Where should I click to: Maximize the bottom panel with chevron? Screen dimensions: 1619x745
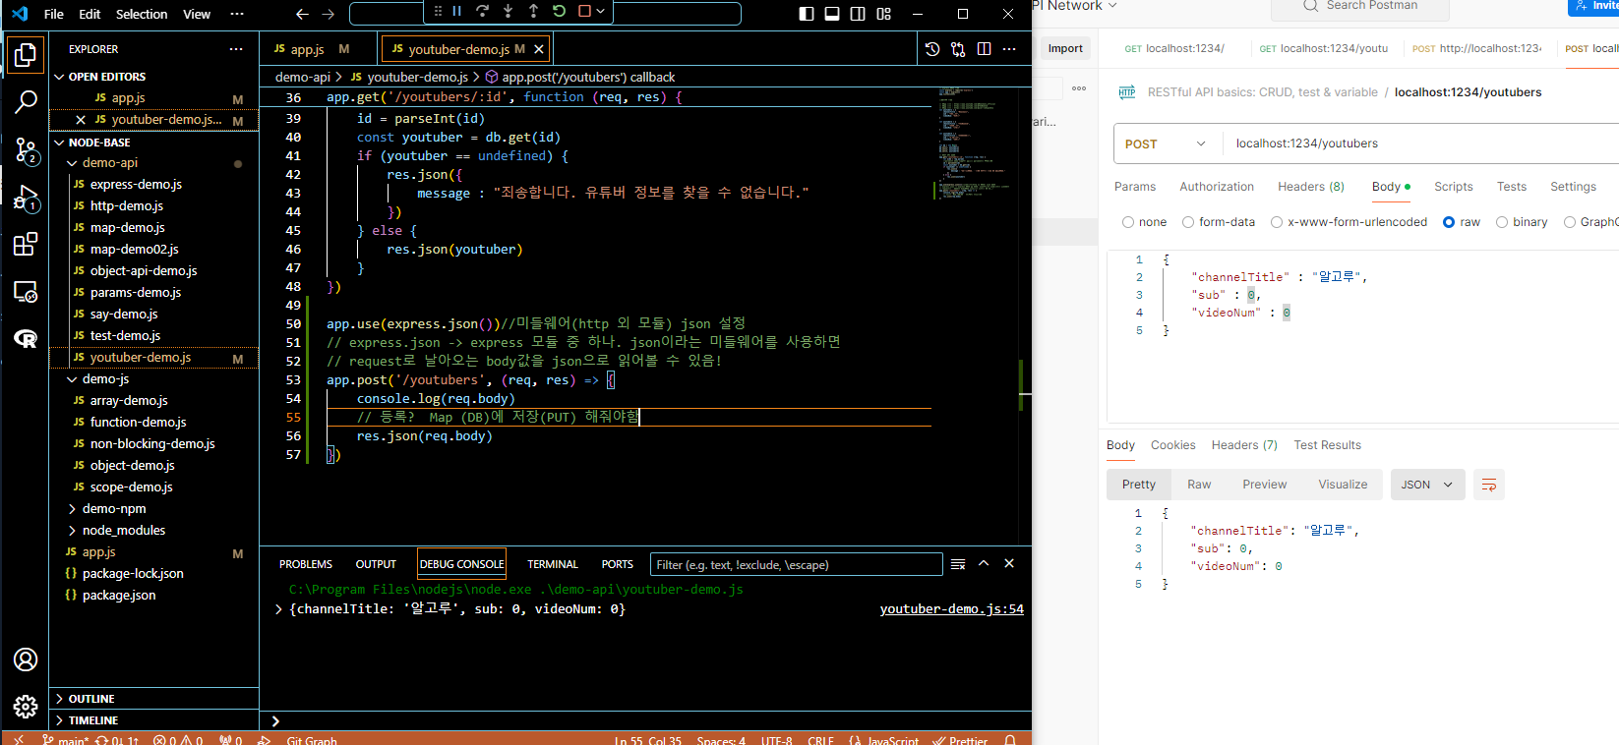click(983, 564)
